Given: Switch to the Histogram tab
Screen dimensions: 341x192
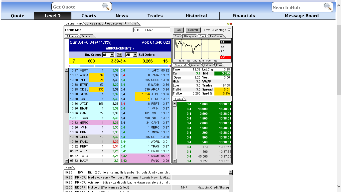Looking at the screenshot, I should pos(190,36).
